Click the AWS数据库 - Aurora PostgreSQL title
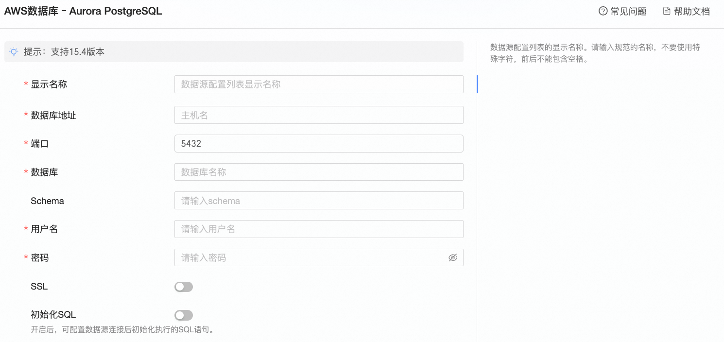This screenshot has height=342, width=724. (83, 11)
